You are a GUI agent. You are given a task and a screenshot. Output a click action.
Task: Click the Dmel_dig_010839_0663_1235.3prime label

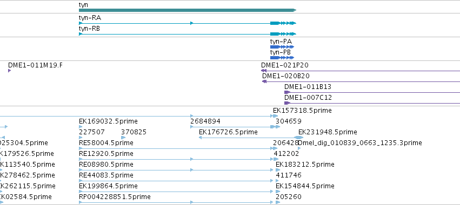[360, 143]
